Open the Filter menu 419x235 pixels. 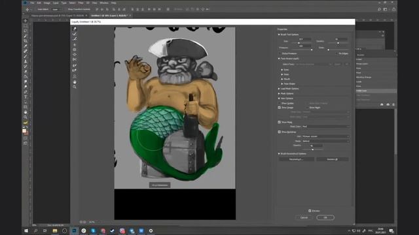pos(81,3)
